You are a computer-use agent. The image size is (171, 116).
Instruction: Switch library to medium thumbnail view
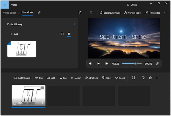tap(62, 34)
